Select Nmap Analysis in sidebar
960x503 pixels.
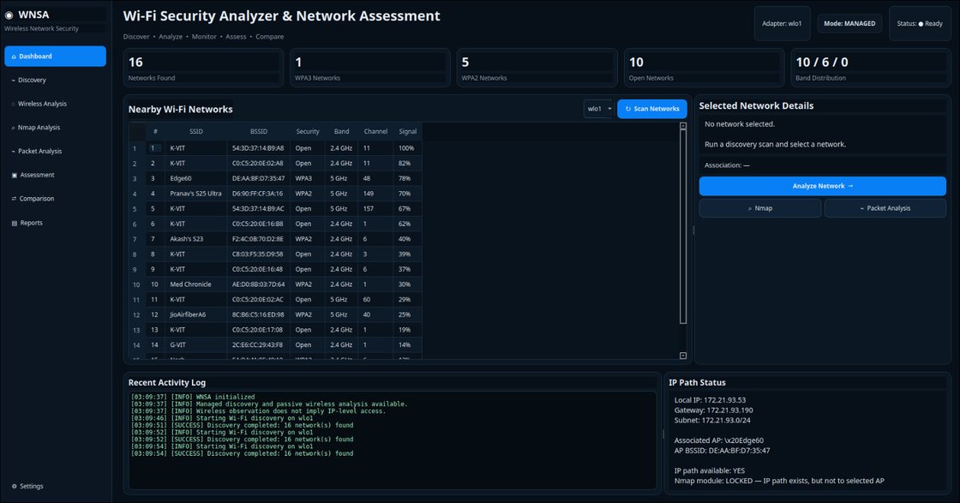click(x=55, y=128)
